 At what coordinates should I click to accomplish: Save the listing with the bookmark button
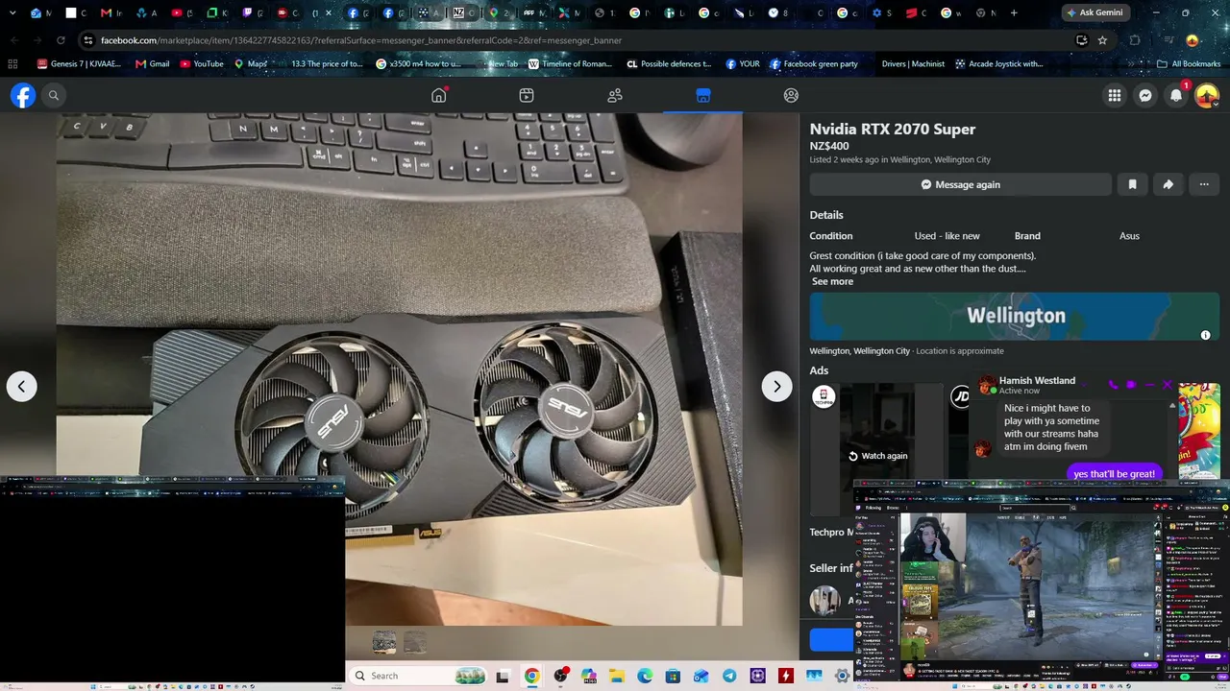1132,184
